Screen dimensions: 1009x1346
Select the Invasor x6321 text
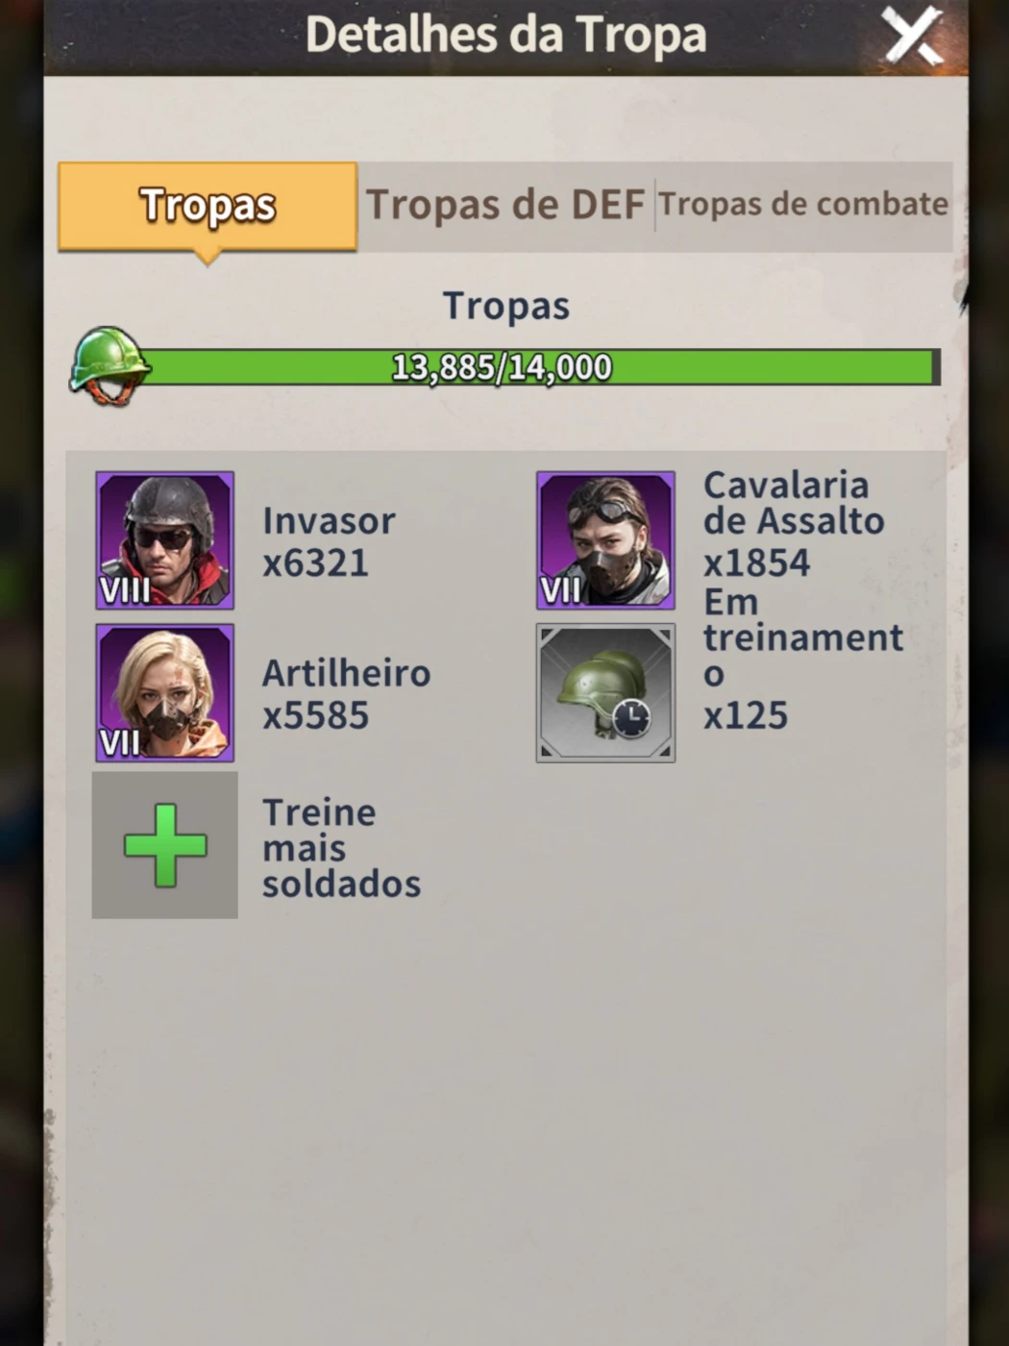[x=329, y=541]
